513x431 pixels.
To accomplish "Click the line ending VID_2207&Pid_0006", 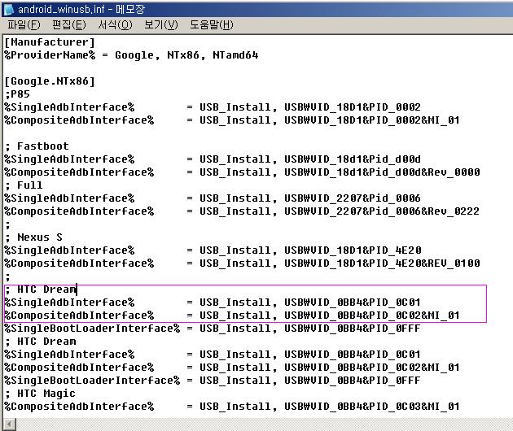I will [x=213, y=198].
